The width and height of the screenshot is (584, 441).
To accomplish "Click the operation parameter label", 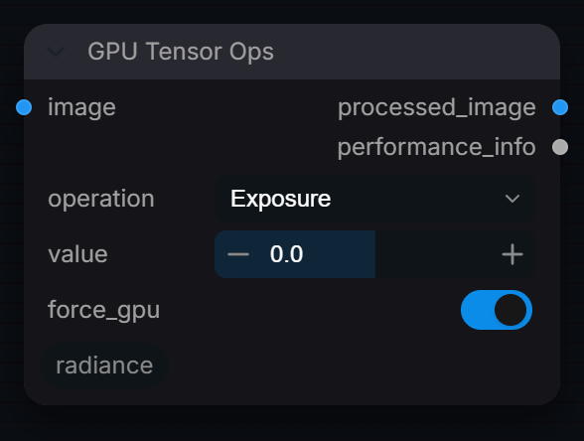I will tap(101, 199).
